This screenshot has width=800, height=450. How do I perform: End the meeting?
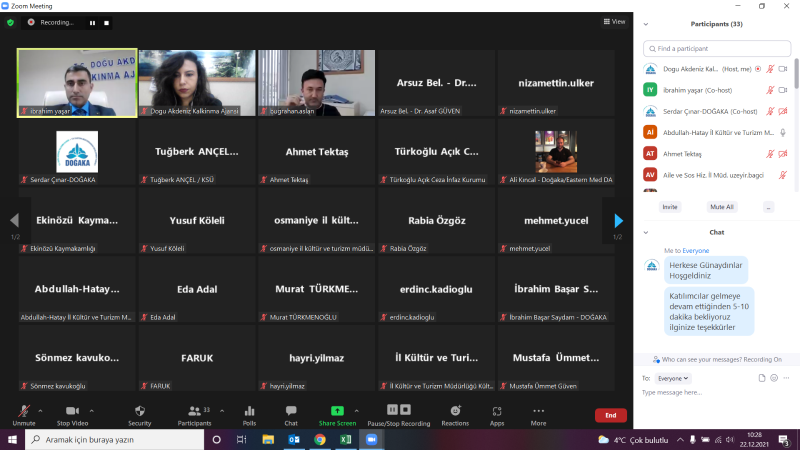610,415
